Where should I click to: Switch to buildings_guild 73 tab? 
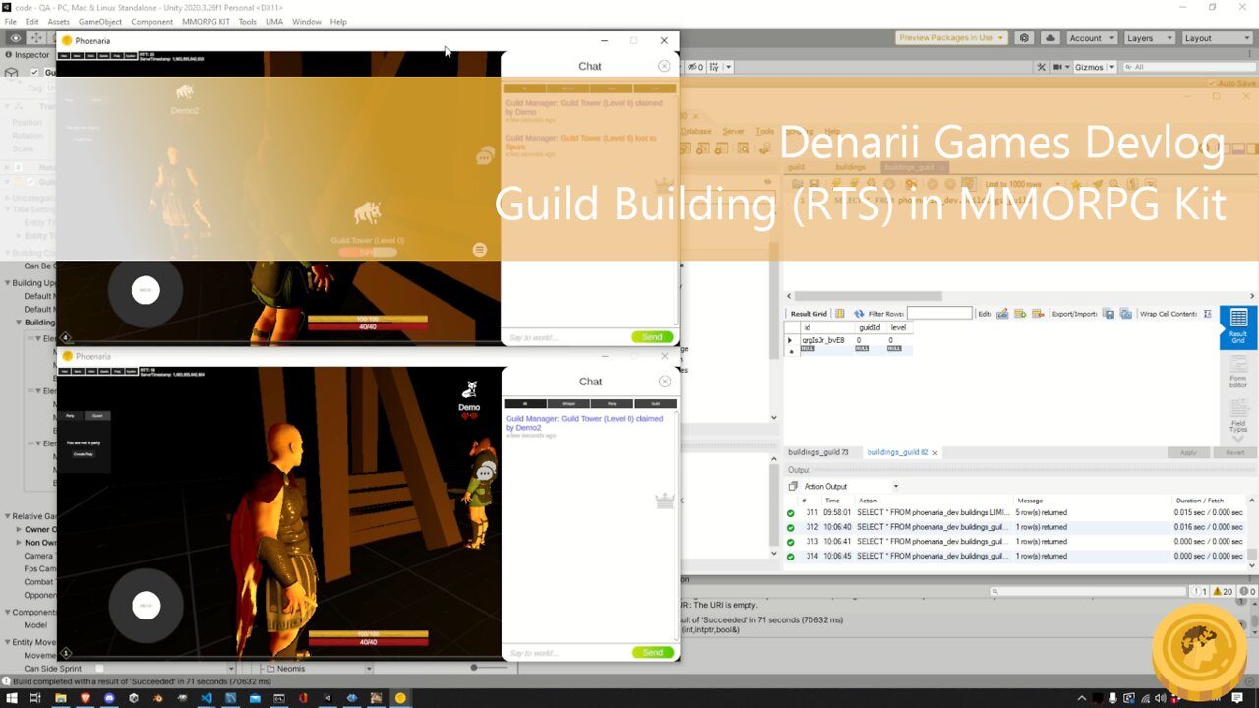(818, 452)
